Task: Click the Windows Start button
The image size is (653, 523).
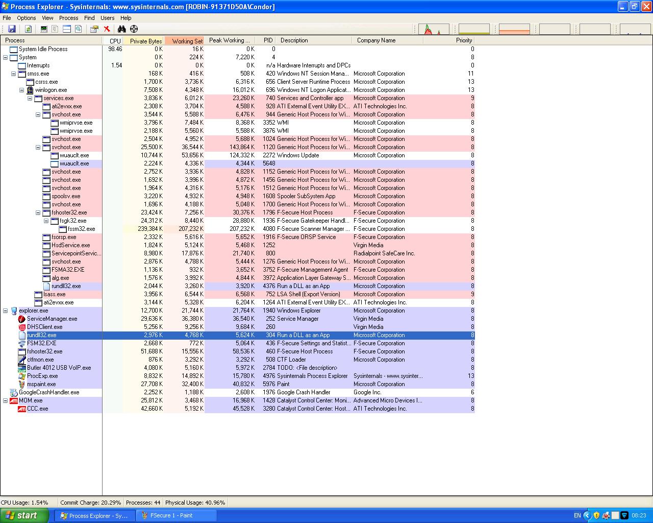Action: pos(24,515)
